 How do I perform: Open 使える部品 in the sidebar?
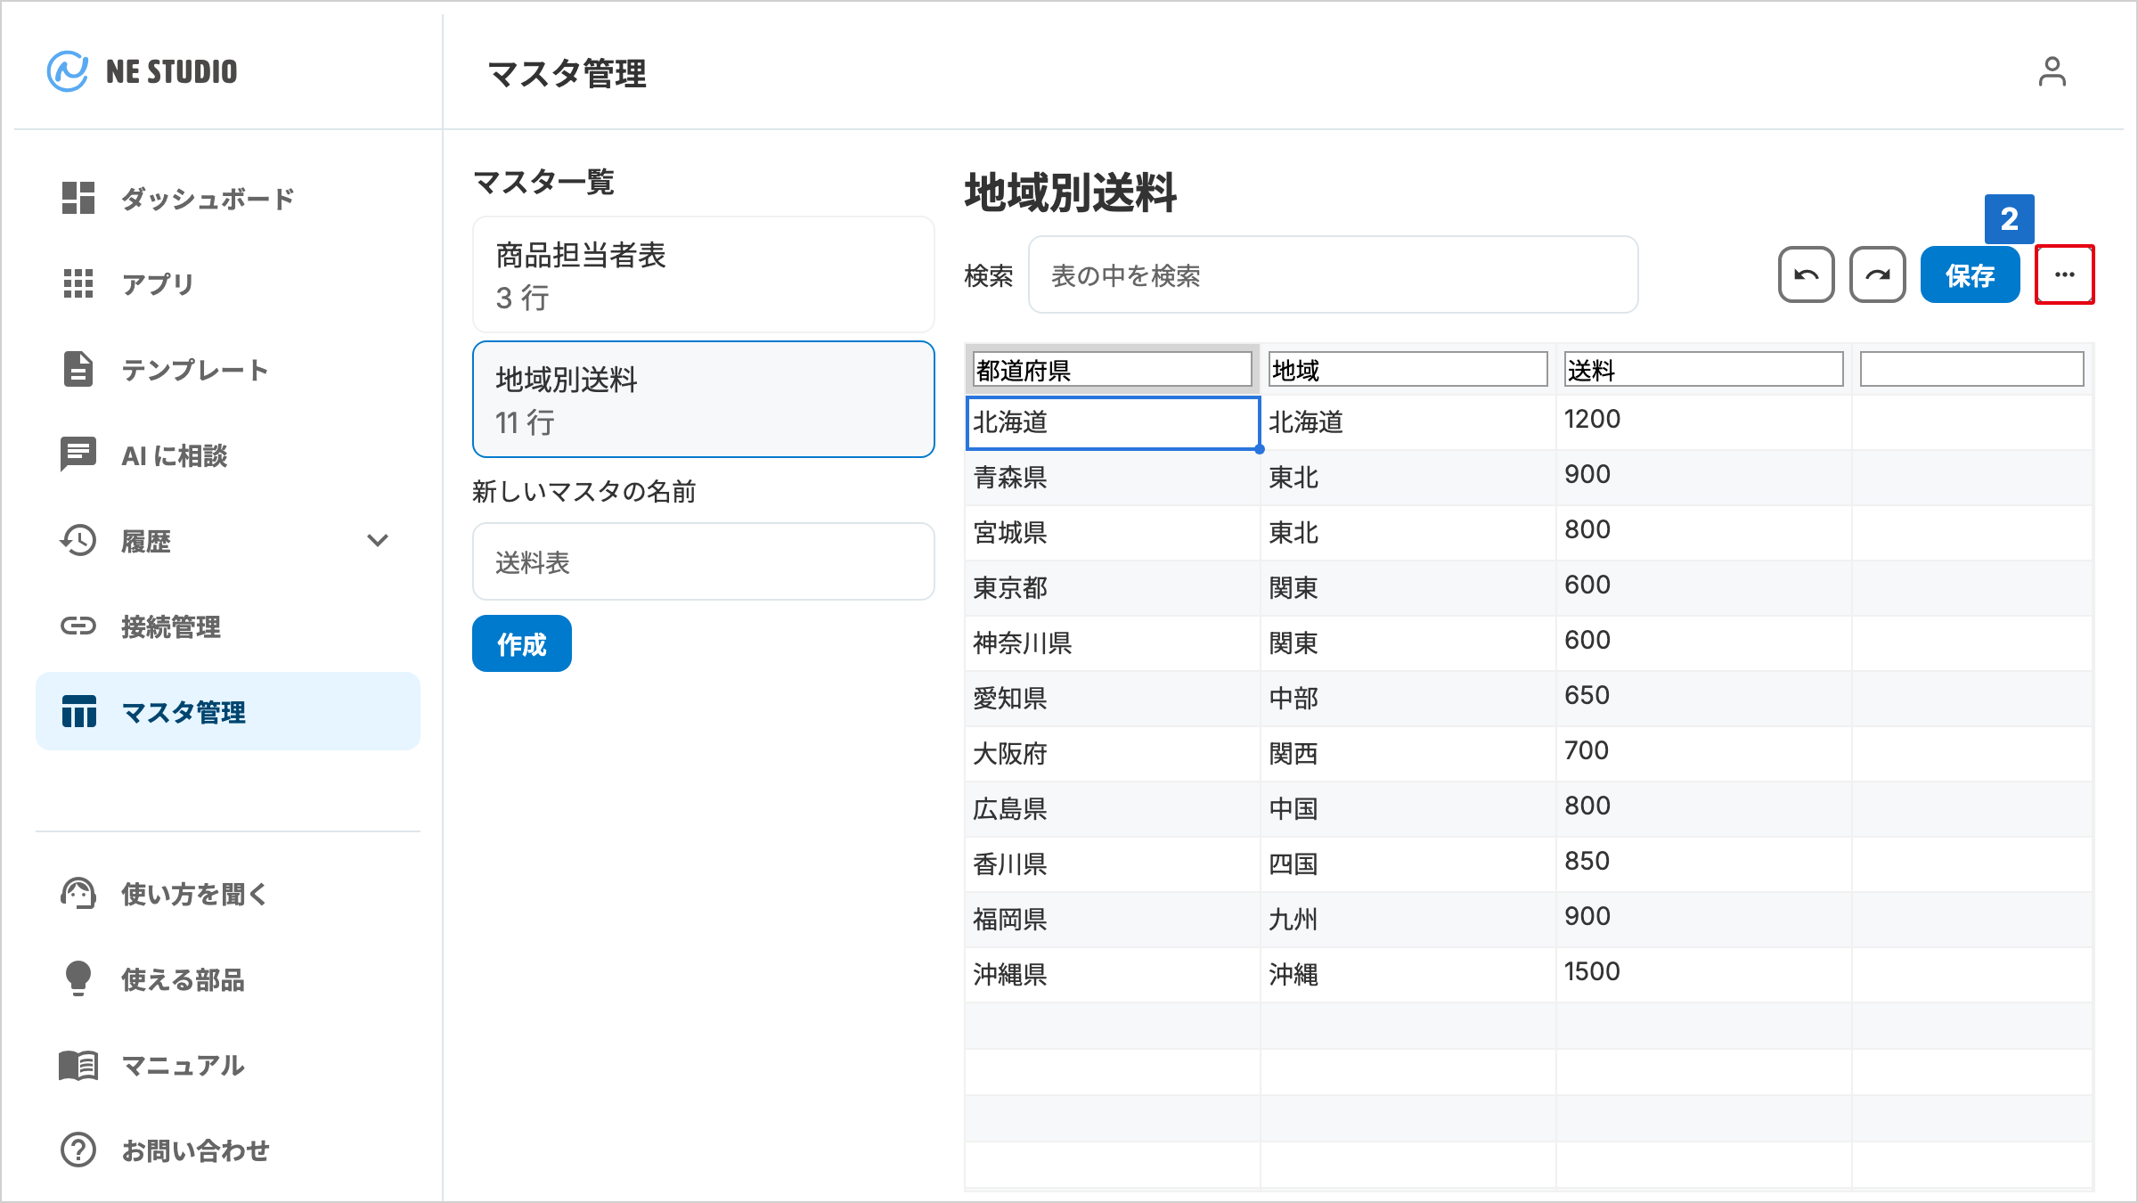click(x=227, y=978)
